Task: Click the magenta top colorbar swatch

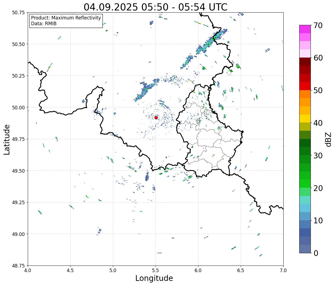Action: [x=305, y=29]
